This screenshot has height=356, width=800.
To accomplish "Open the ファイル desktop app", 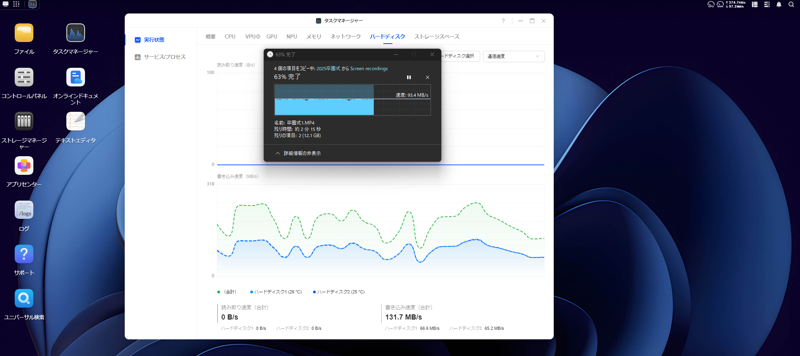I will (24, 33).
